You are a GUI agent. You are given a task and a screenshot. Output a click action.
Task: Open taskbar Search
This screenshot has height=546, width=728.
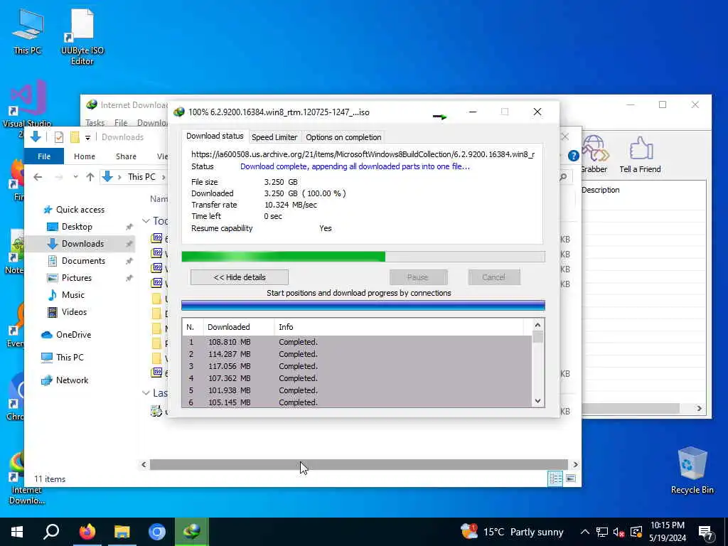pos(51,532)
